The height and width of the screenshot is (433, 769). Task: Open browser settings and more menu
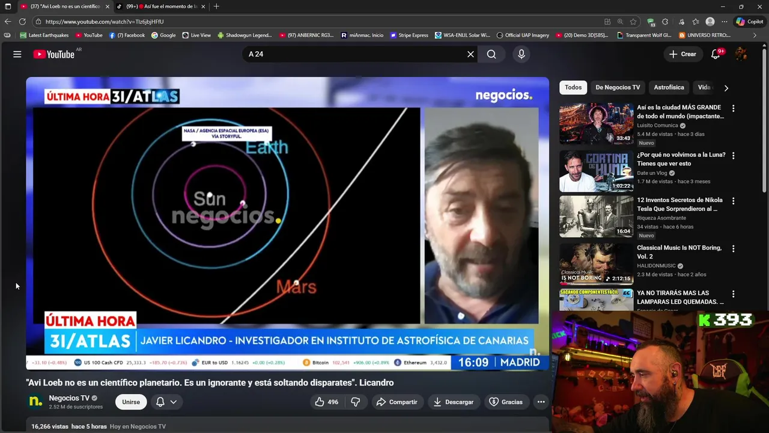tap(725, 21)
